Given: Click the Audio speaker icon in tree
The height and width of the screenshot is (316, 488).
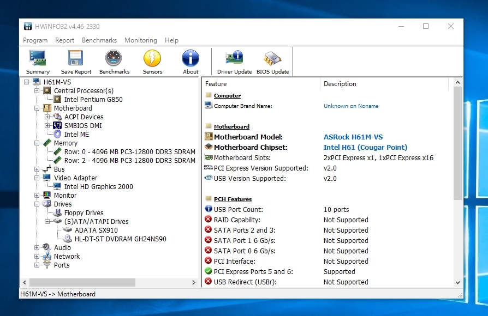Looking at the screenshot, I should pyautogui.click(x=47, y=247).
